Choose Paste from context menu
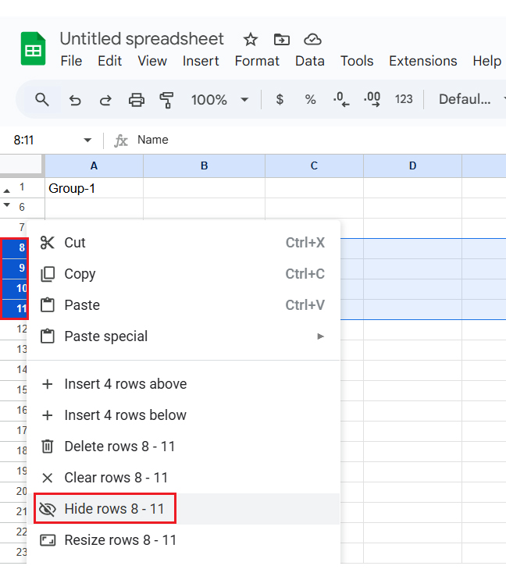The image size is (506, 580). click(184, 305)
